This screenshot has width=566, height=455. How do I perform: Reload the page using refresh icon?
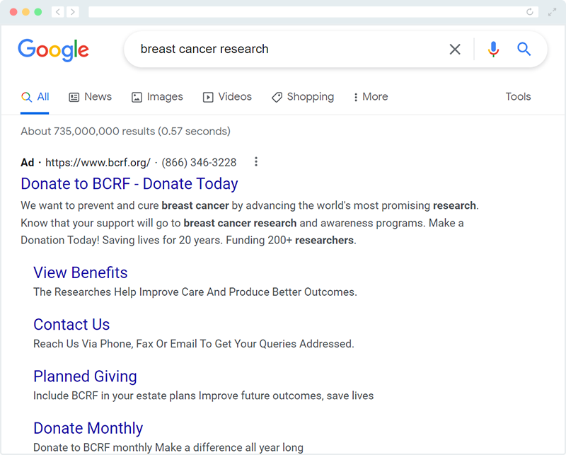click(530, 12)
